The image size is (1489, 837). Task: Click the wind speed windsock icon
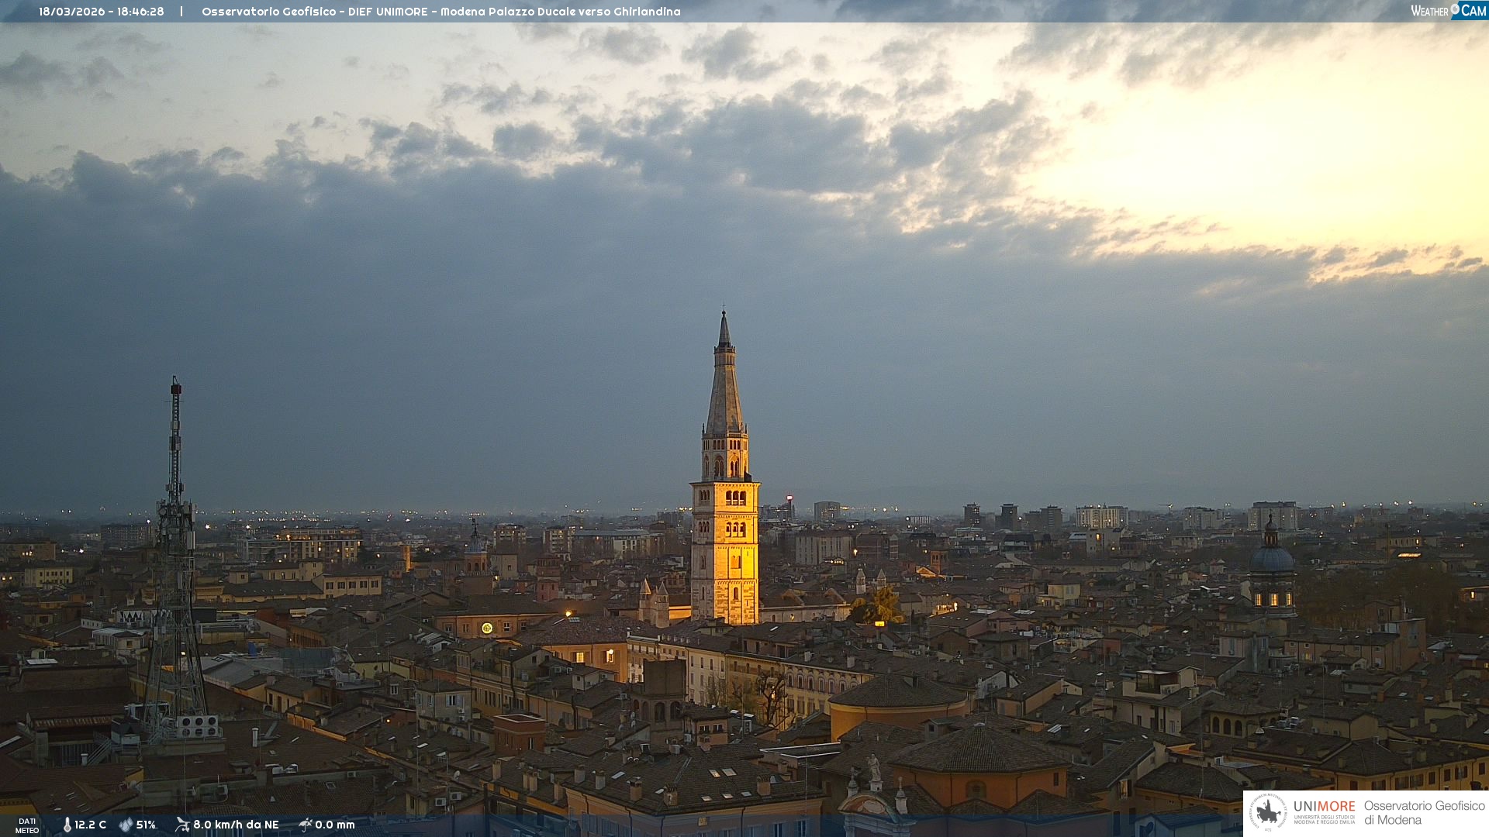(182, 825)
